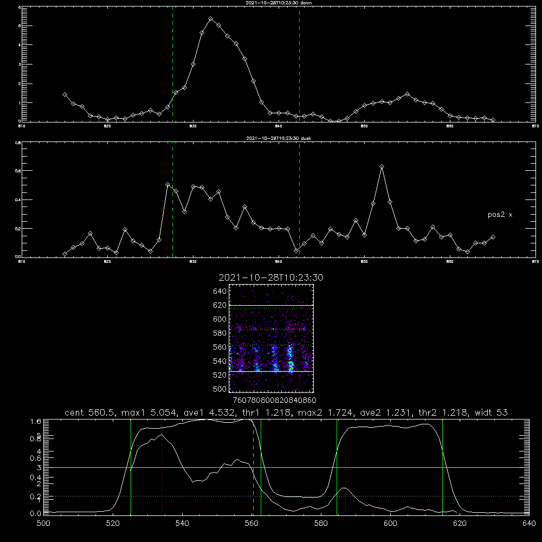Click the right green dashed marker in dusk plot
542x542 pixels.
click(x=299, y=199)
